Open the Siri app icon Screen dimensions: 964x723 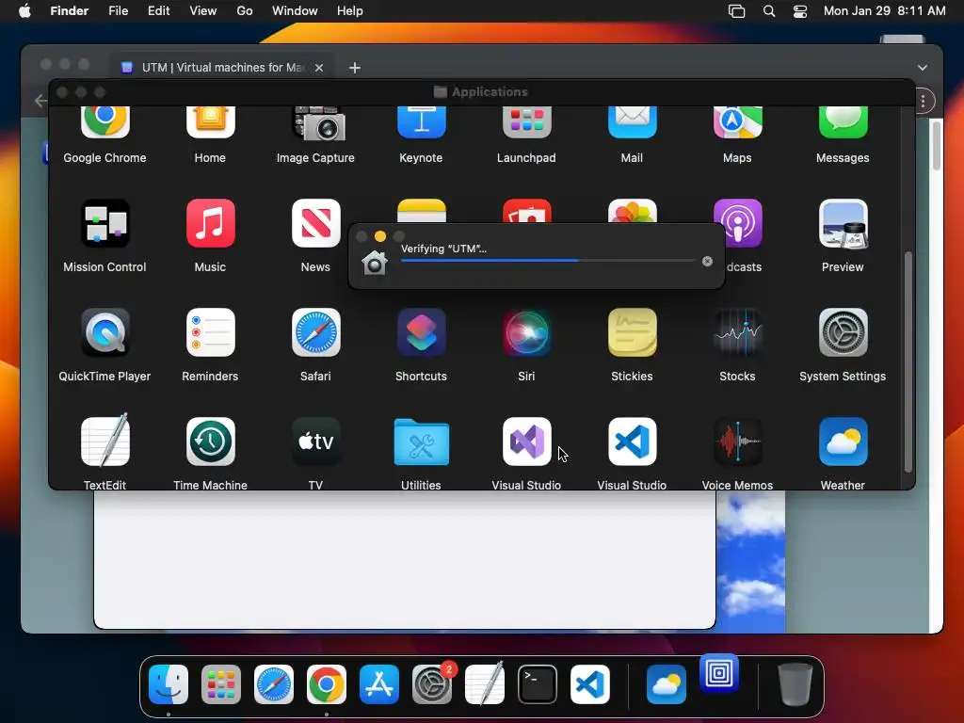coord(527,332)
